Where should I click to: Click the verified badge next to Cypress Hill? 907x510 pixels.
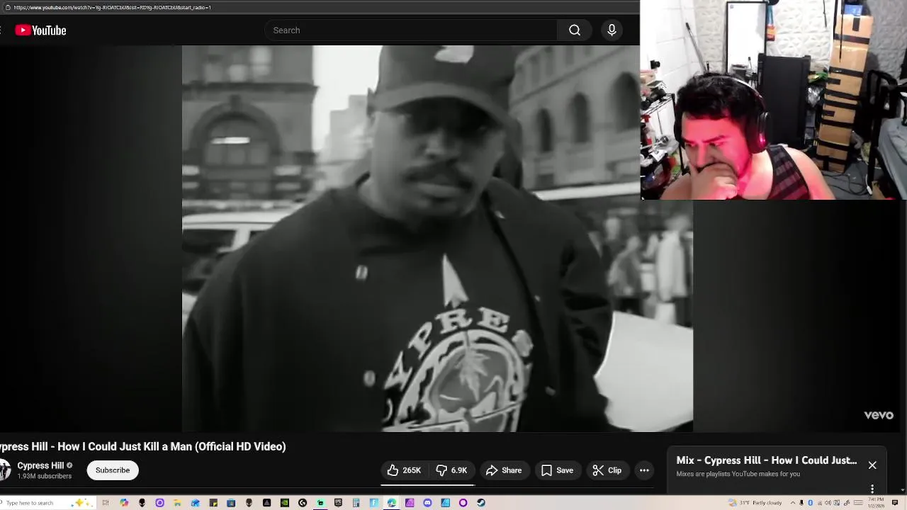coord(69,466)
